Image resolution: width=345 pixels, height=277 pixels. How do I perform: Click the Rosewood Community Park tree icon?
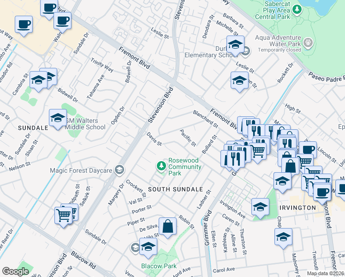tap(161, 166)
